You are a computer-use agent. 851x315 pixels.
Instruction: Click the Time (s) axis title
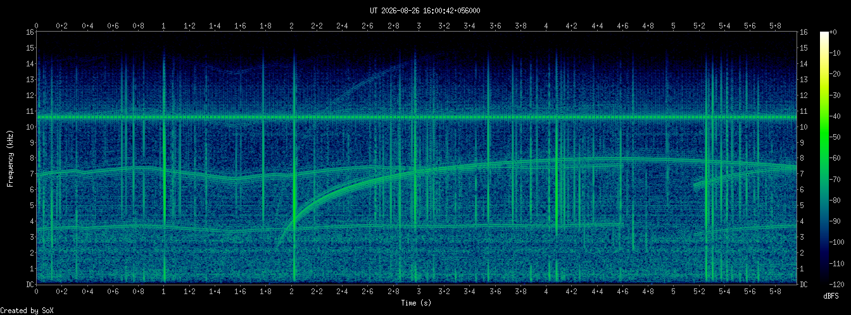pyautogui.click(x=417, y=303)
